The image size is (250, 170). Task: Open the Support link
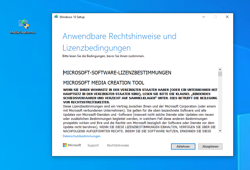click(x=93, y=145)
